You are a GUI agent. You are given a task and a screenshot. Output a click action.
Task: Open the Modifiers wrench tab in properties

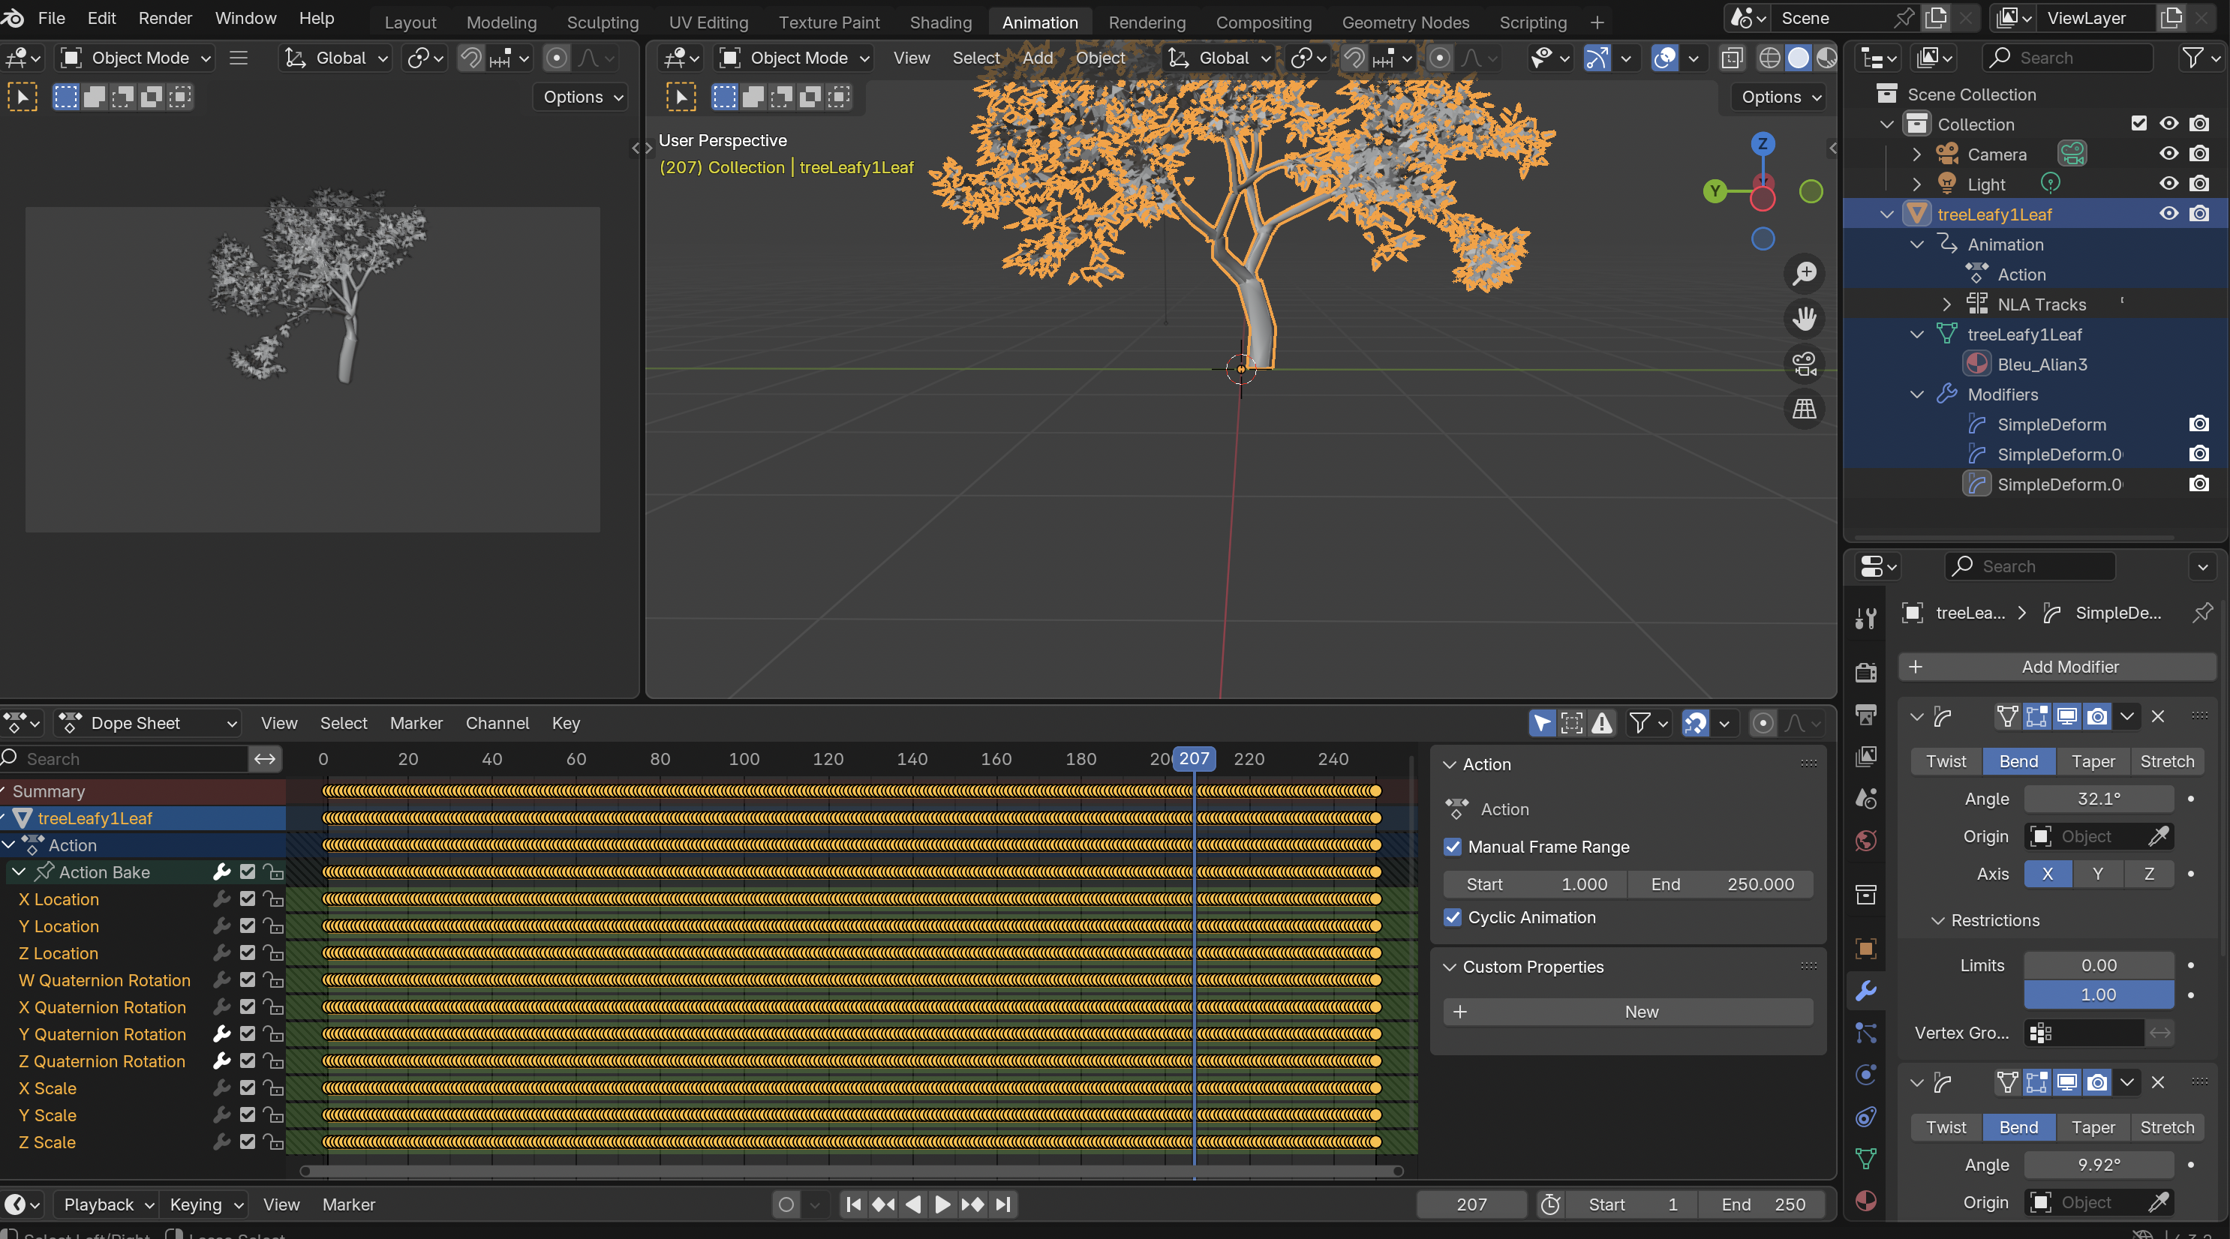tap(1866, 990)
